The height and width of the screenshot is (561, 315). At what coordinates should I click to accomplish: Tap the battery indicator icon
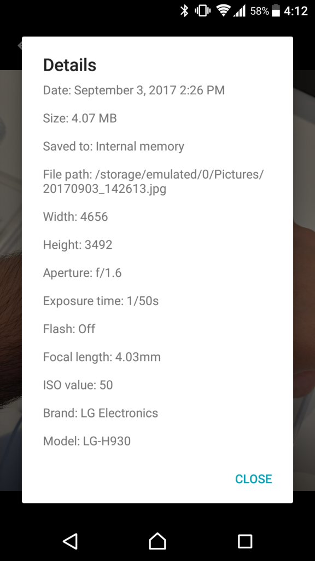276,11
